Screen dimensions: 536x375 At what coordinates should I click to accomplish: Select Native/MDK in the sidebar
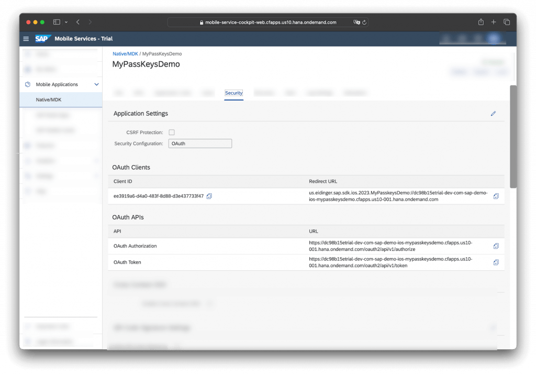pos(61,100)
